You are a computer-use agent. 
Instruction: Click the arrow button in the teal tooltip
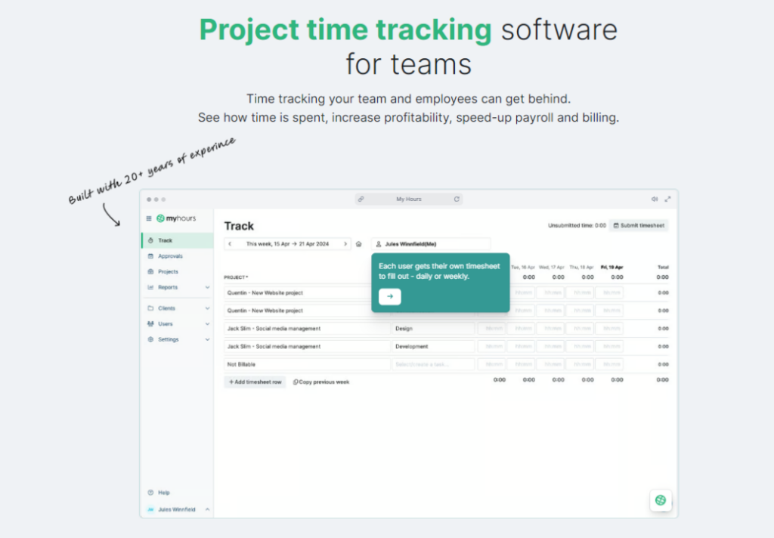[389, 296]
